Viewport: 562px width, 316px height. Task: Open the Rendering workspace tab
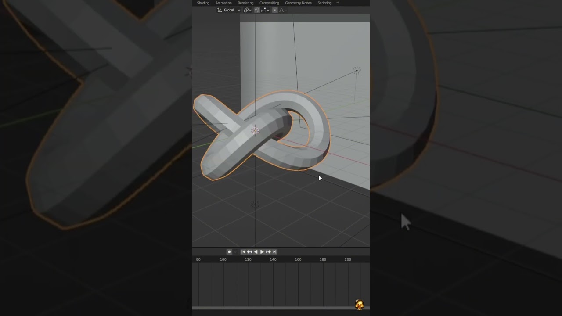245,3
